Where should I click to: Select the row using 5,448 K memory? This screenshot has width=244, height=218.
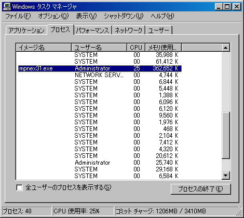pos(100,89)
